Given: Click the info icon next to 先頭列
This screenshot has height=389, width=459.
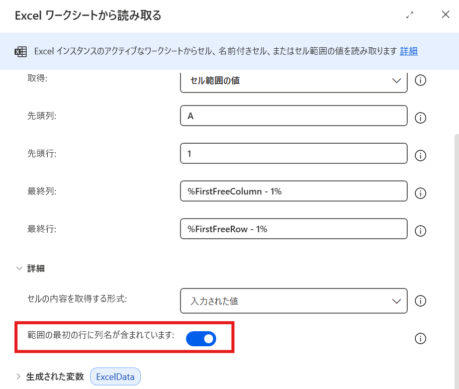Looking at the screenshot, I should 420,118.
